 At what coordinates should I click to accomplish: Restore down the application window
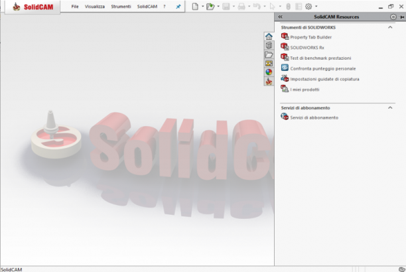tap(391, 7)
